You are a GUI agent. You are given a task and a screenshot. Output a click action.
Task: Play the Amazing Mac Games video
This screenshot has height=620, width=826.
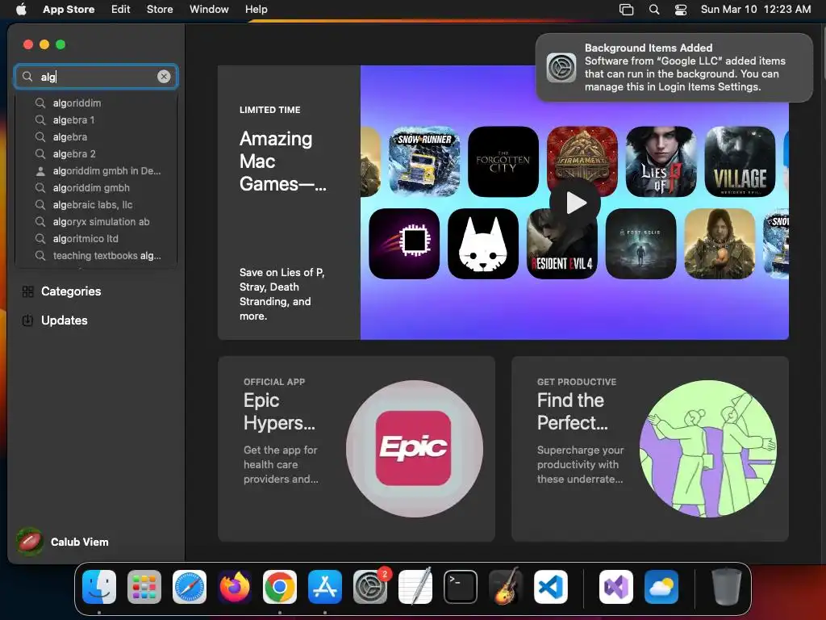(x=575, y=203)
